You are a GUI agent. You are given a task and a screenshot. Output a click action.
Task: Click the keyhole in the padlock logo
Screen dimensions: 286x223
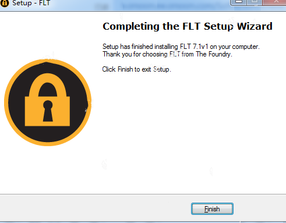pos(48,111)
